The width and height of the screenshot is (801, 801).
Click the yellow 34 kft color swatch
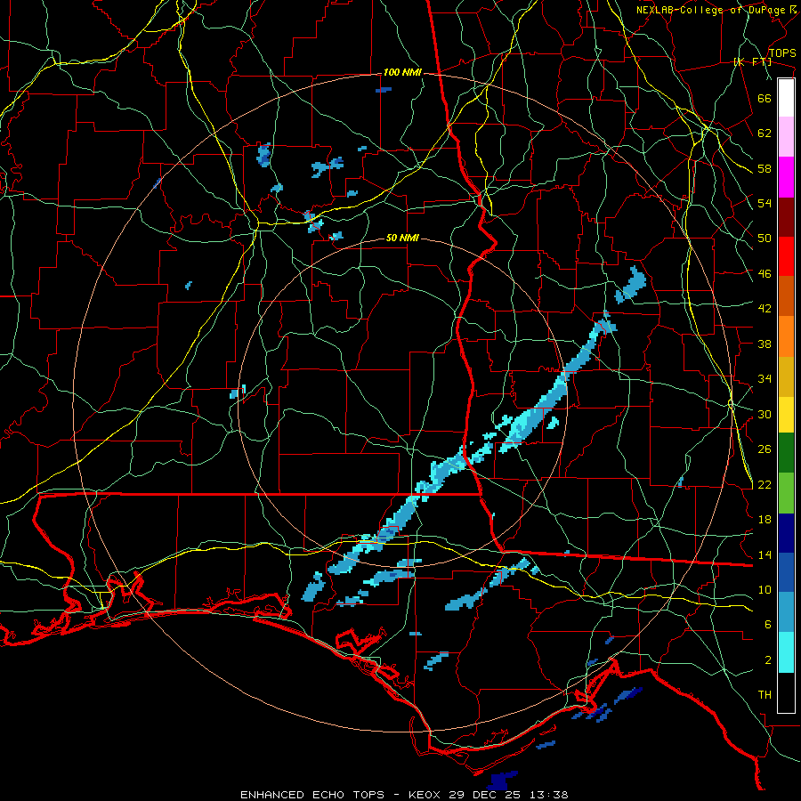coord(786,415)
